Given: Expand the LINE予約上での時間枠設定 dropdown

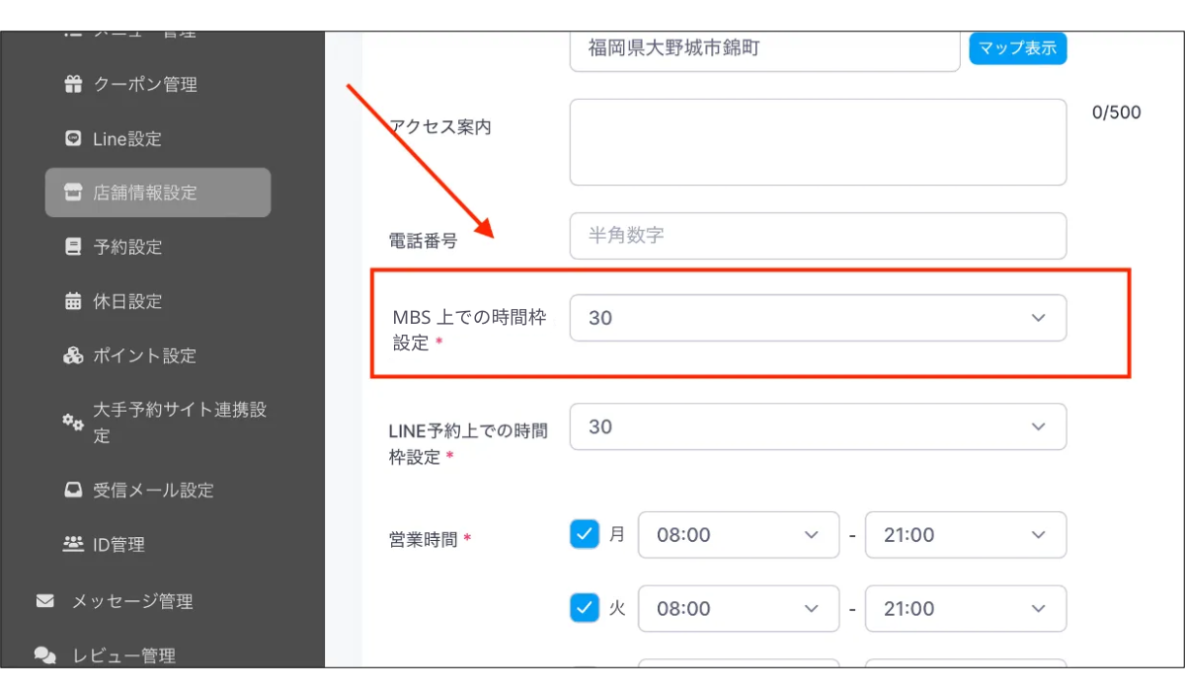Looking at the screenshot, I should coord(818,426).
